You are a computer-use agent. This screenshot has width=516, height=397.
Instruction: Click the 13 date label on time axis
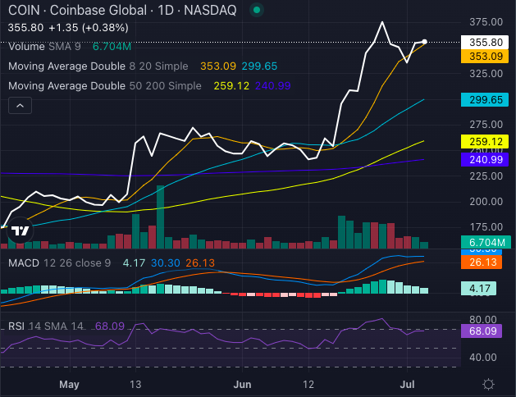click(135, 384)
